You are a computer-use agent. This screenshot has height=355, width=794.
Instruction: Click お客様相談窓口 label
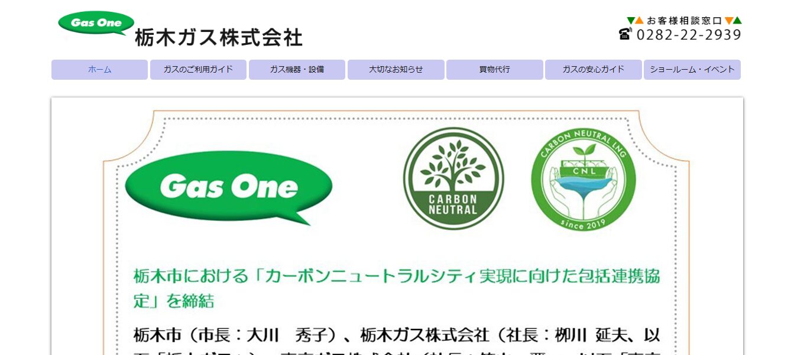(x=684, y=20)
